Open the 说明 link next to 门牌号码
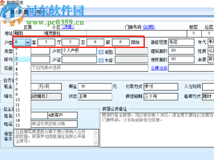 (x=149, y=27)
